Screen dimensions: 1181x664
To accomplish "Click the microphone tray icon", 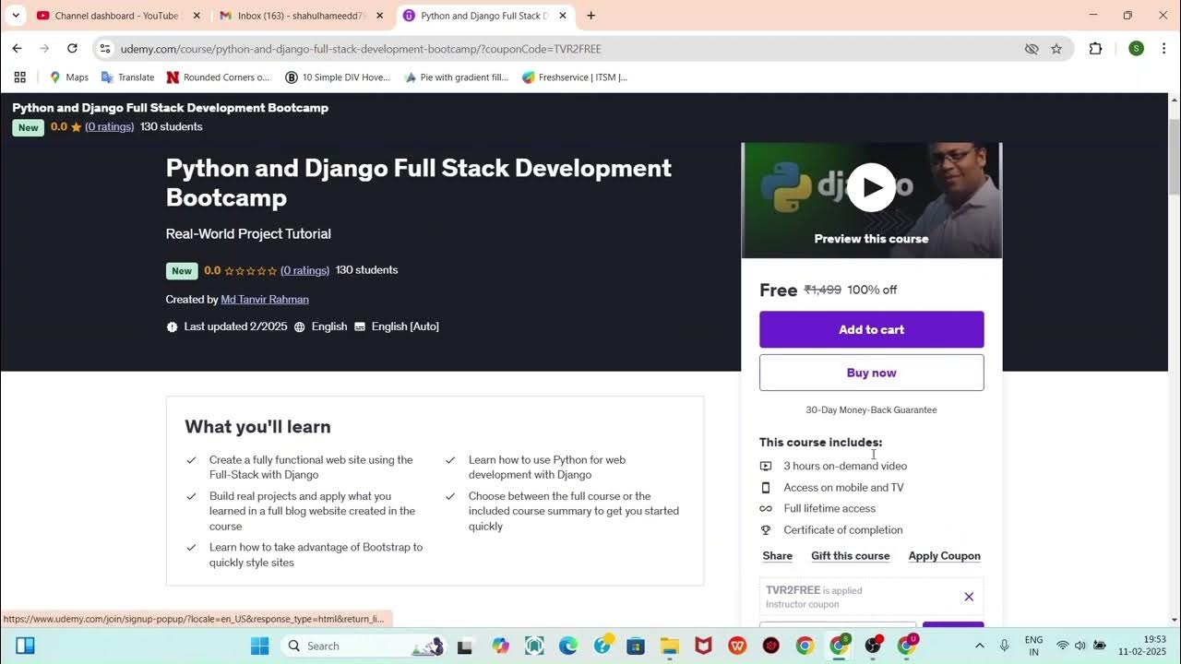I will pyautogui.click(x=1005, y=646).
